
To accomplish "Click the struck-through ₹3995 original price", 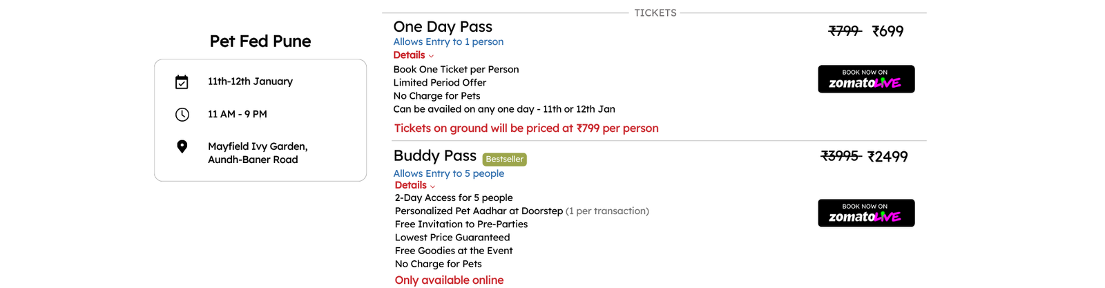I will point(840,156).
